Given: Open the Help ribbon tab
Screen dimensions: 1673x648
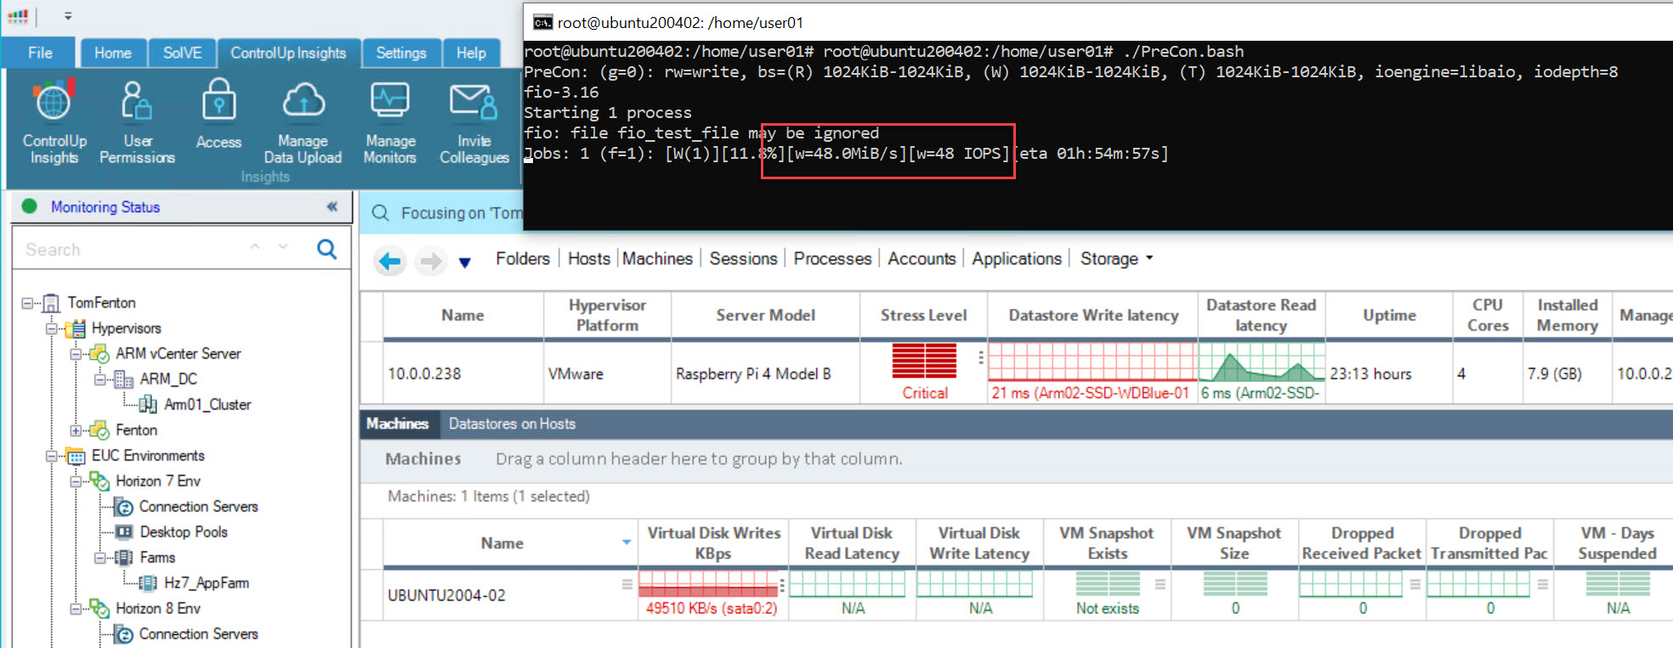Looking at the screenshot, I should point(471,53).
